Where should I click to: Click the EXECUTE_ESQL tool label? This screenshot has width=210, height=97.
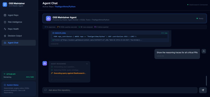60,33
